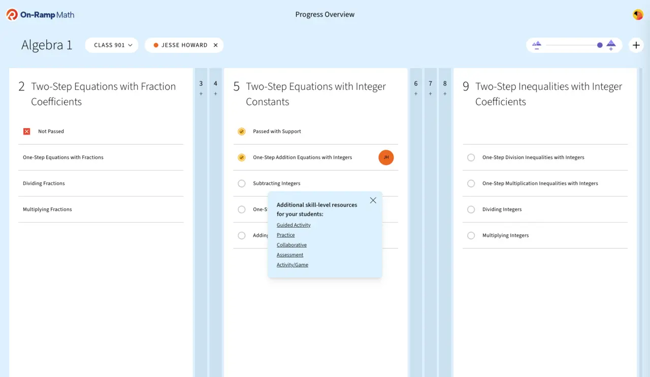Toggle One-Step Addition Equations checkmark
650x377 pixels.
pyautogui.click(x=242, y=158)
